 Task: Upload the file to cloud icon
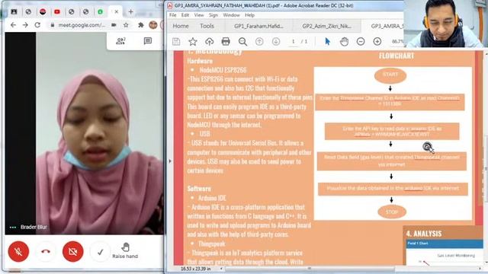click(209, 42)
